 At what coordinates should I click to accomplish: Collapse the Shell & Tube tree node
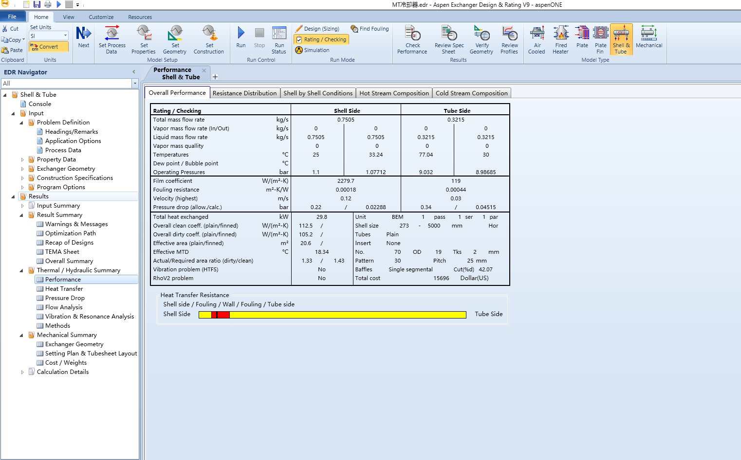(5, 95)
